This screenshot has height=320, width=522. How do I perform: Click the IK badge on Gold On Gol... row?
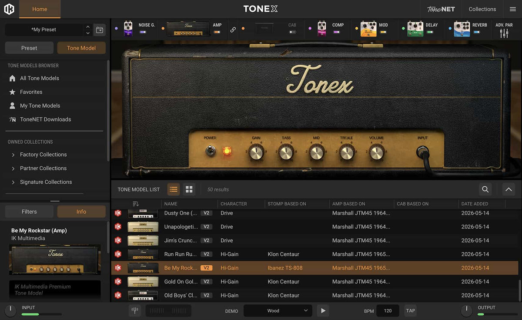click(x=118, y=282)
